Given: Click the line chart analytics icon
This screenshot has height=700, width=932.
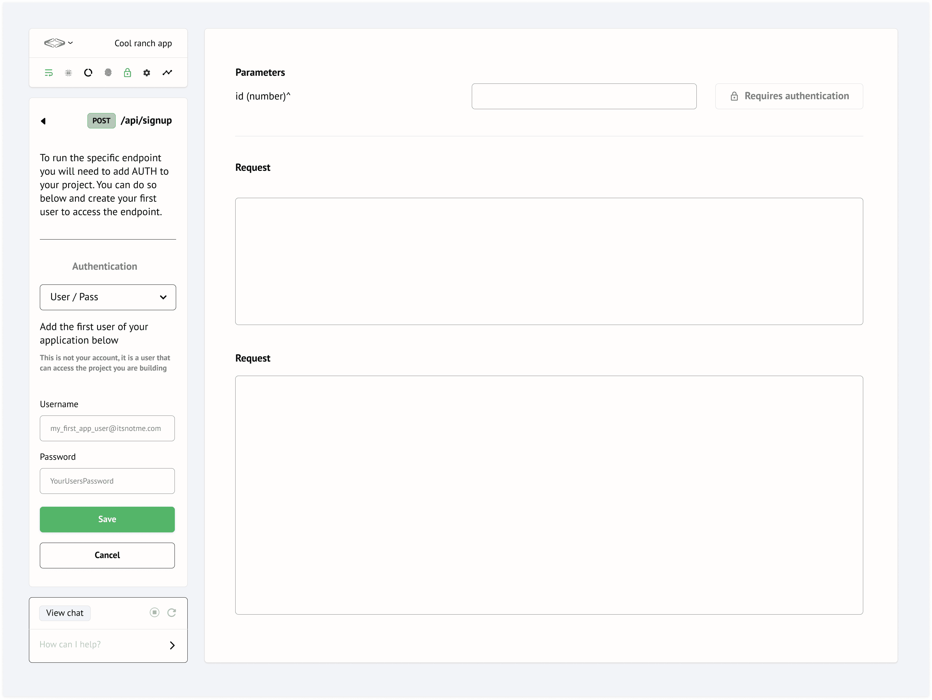Looking at the screenshot, I should coord(167,73).
